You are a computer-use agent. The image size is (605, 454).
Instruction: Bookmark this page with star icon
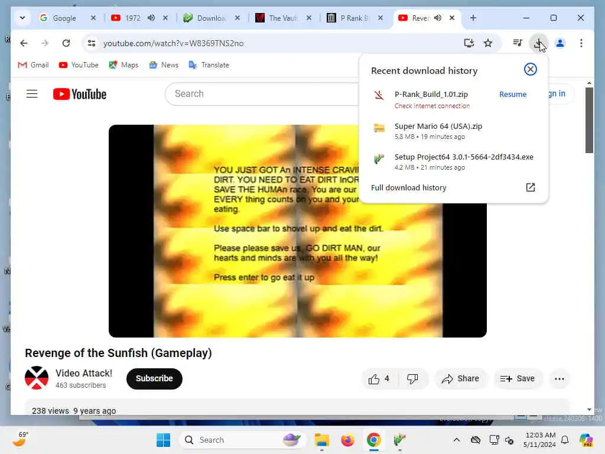[x=488, y=43]
